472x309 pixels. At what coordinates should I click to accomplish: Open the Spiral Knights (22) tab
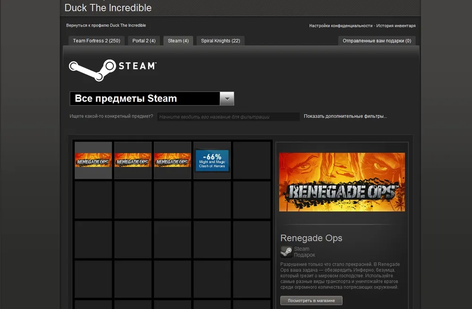click(x=220, y=41)
